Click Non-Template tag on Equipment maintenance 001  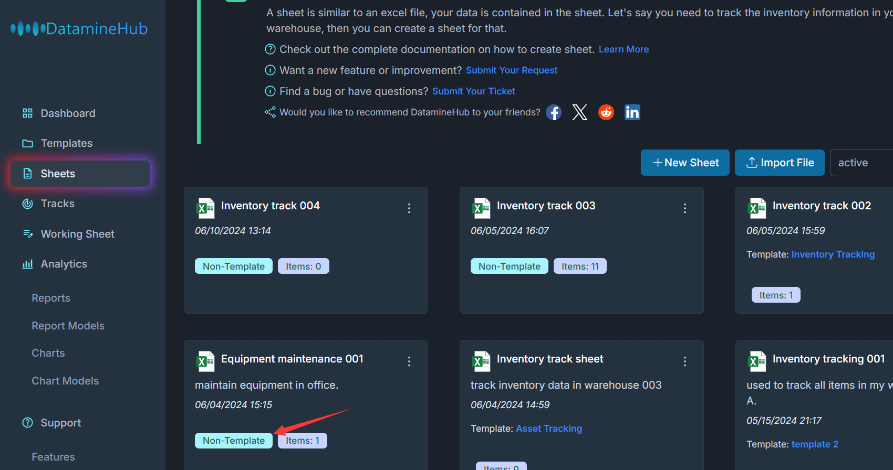point(234,441)
